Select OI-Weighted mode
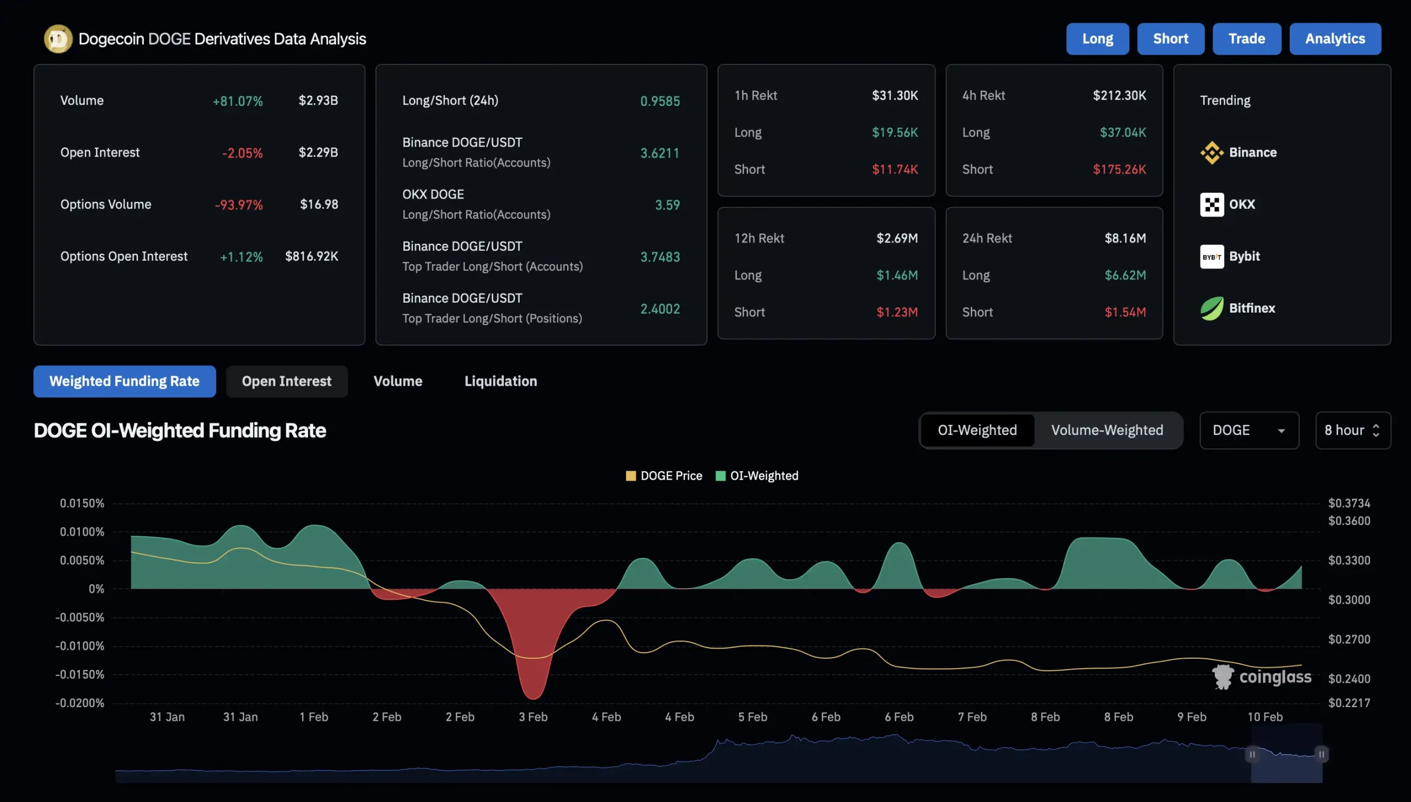Screen dimensions: 1411x802 pyautogui.click(x=977, y=430)
